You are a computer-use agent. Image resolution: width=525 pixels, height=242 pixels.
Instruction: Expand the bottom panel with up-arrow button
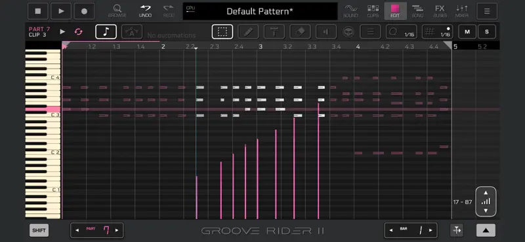tap(486, 230)
